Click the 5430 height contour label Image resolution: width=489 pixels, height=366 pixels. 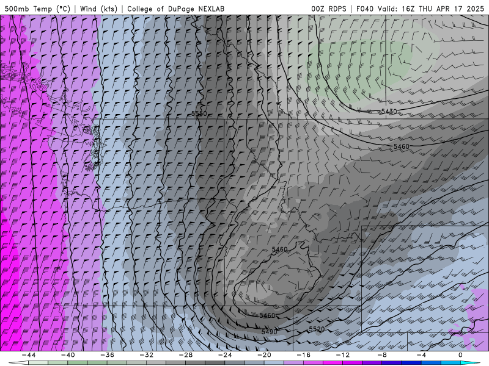pyautogui.click(x=389, y=111)
